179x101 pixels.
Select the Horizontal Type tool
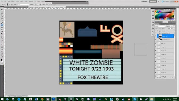pos(2,43)
